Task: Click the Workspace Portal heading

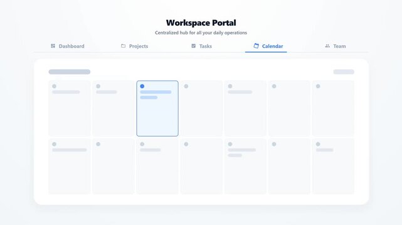Action: click(x=201, y=22)
